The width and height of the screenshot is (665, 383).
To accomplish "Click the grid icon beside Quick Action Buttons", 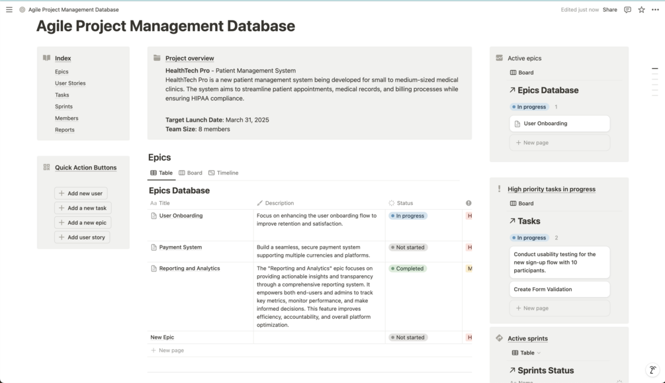I will pos(46,167).
